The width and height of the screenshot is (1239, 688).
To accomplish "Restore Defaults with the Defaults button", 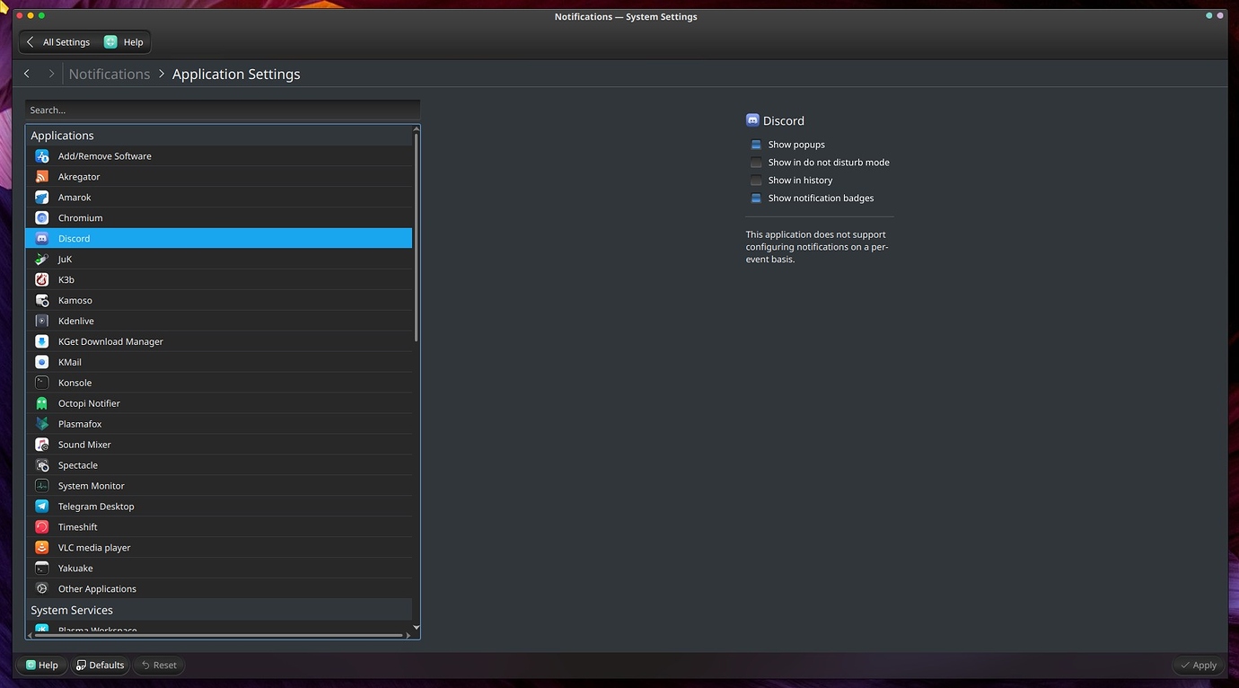I will pyautogui.click(x=100, y=666).
